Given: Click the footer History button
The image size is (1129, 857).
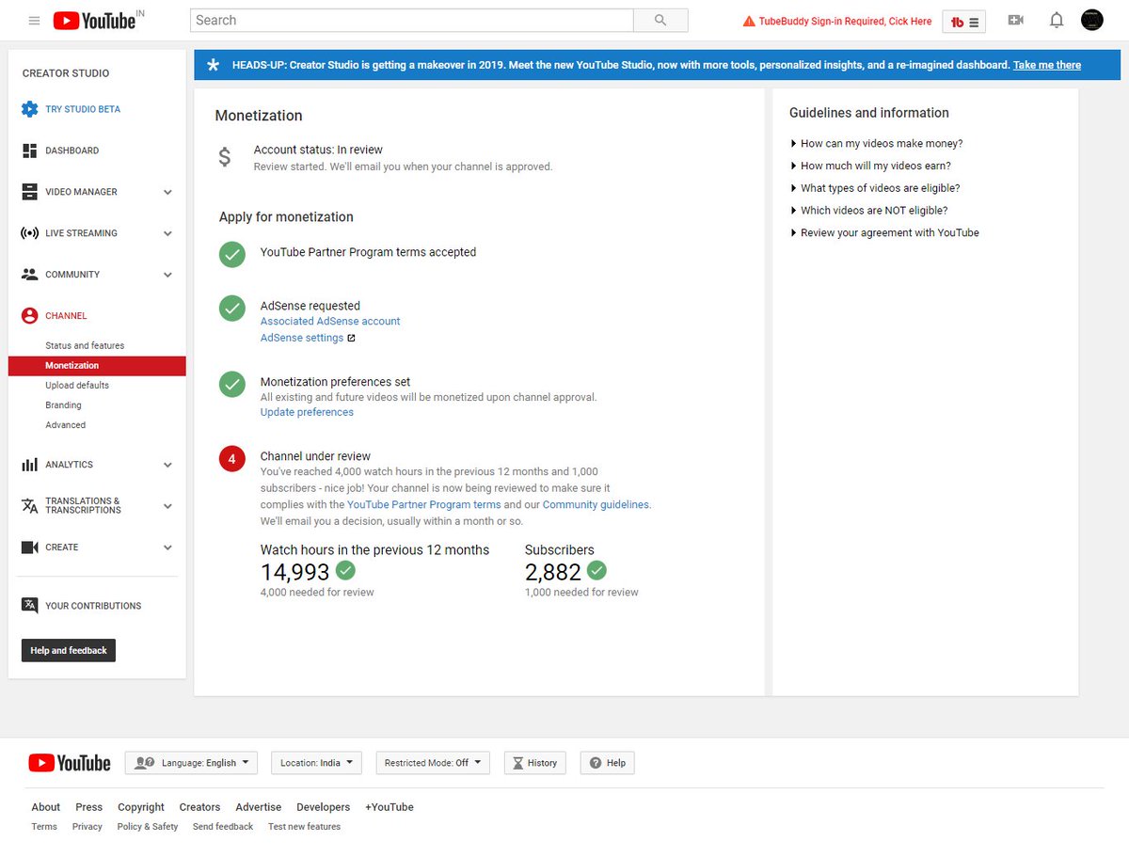Looking at the screenshot, I should (x=534, y=763).
